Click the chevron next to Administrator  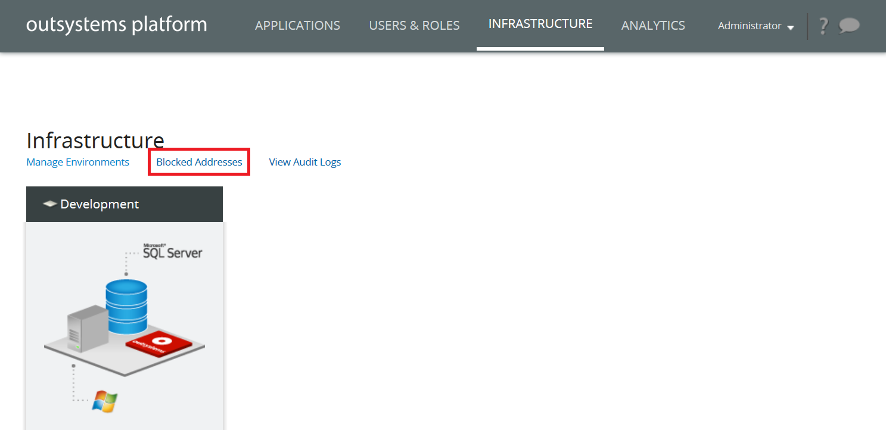click(791, 27)
